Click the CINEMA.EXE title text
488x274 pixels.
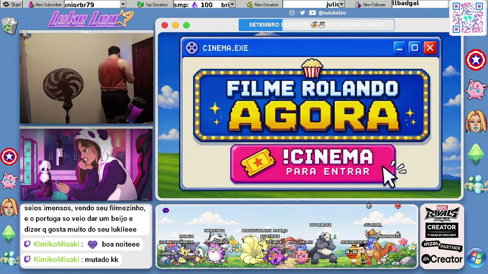click(225, 48)
